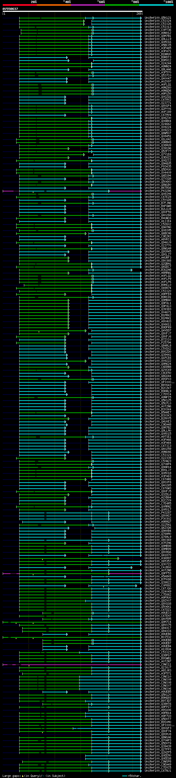Click the UniRef100_B9MXC2 entry
176x778 pixels.
[x=158, y=60]
